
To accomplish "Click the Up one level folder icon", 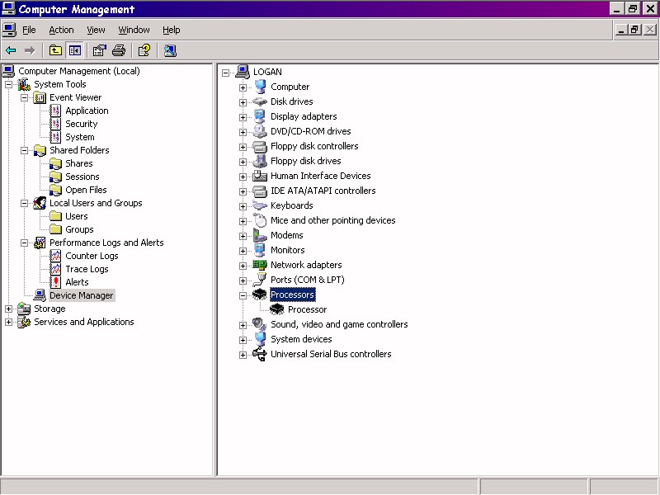I will click(x=55, y=50).
